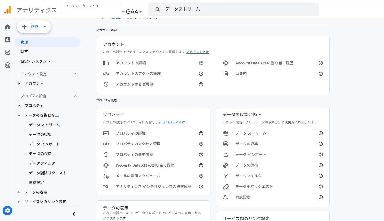Open データ インポート in the sidebar

[x=44, y=144]
